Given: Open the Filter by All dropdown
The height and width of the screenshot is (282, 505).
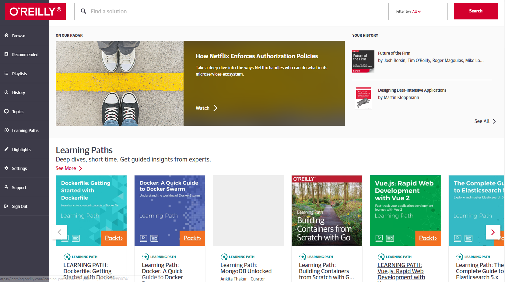Looking at the screenshot, I should click(x=416, y=12).
